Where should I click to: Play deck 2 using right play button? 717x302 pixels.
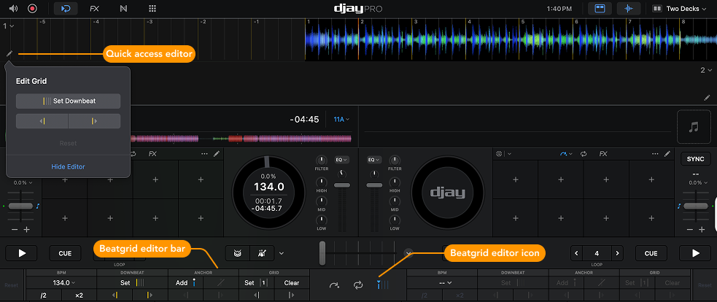696,253
